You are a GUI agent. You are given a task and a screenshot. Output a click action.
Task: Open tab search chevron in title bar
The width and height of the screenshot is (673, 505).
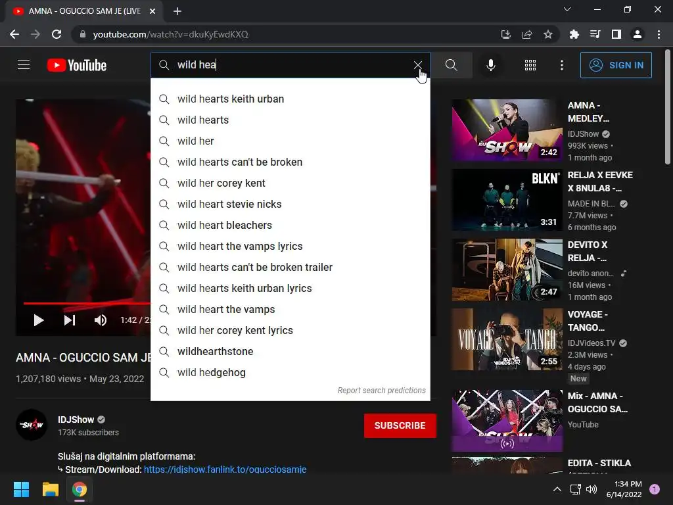567,9
